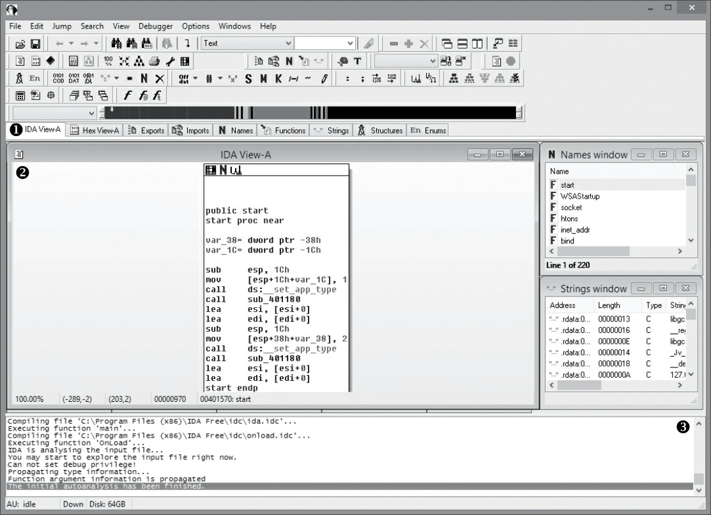
Task: Click the Name column header in Names window
Action: pos(616,171)
